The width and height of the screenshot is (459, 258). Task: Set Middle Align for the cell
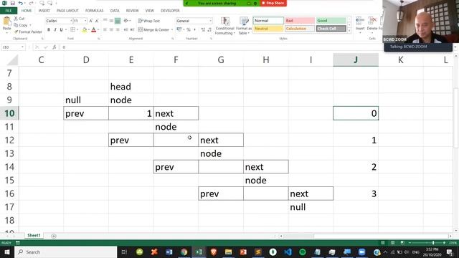pyautogui.click(x=111, y=21)
